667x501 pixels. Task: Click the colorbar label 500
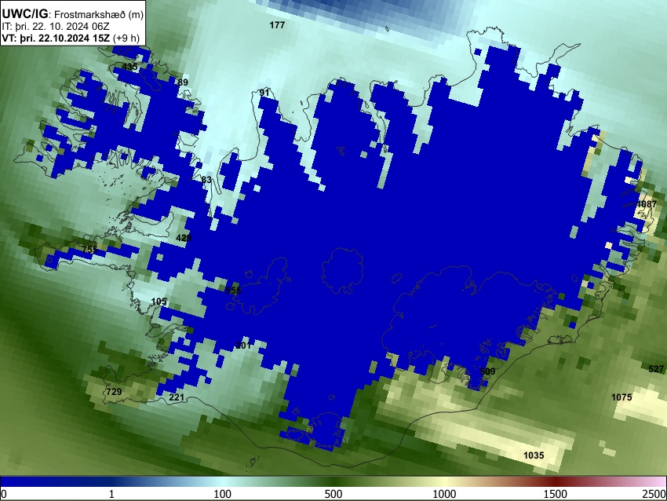(333, 494)
